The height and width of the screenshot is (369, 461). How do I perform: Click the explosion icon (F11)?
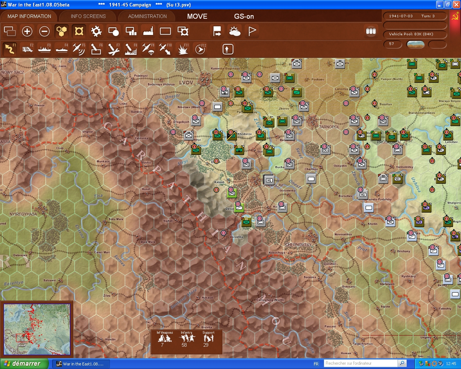183,49
